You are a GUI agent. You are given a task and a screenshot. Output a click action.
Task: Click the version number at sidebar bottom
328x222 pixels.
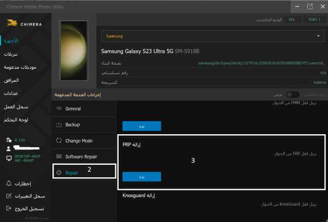click(x=37, y=218)
